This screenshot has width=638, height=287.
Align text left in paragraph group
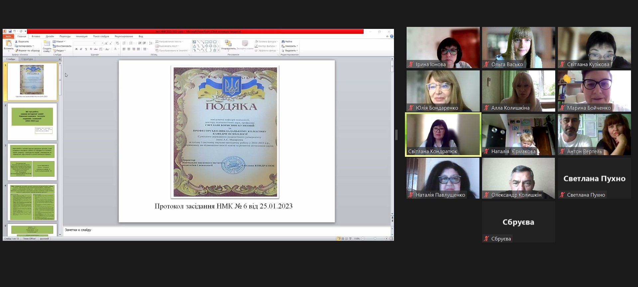click(x=124, y=49)
